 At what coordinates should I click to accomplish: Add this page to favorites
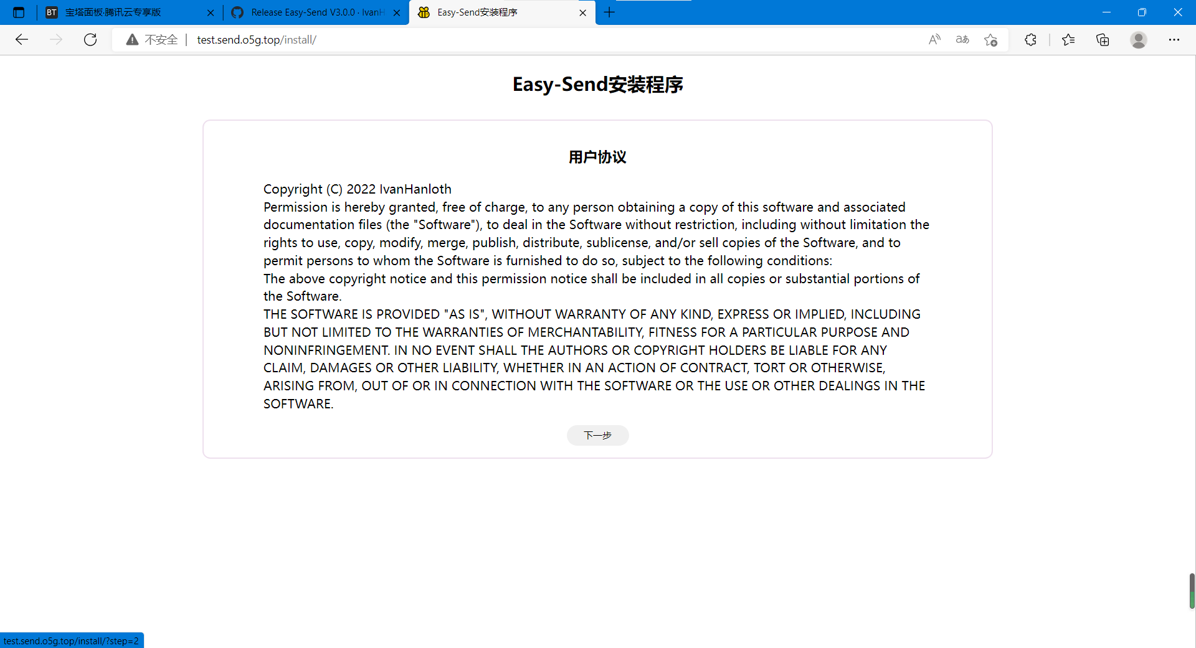click(990, 40)
